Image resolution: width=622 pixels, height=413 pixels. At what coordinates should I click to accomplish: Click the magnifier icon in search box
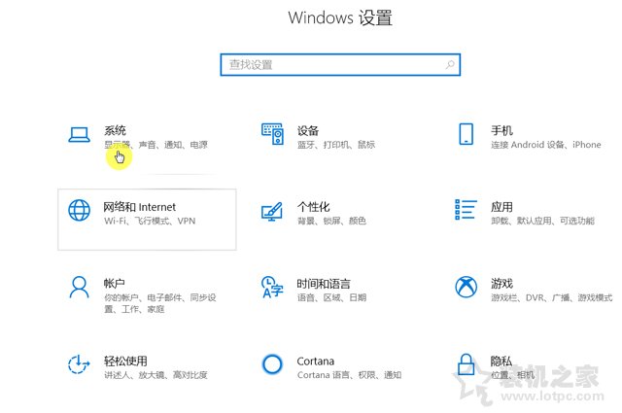pos(450,64)
